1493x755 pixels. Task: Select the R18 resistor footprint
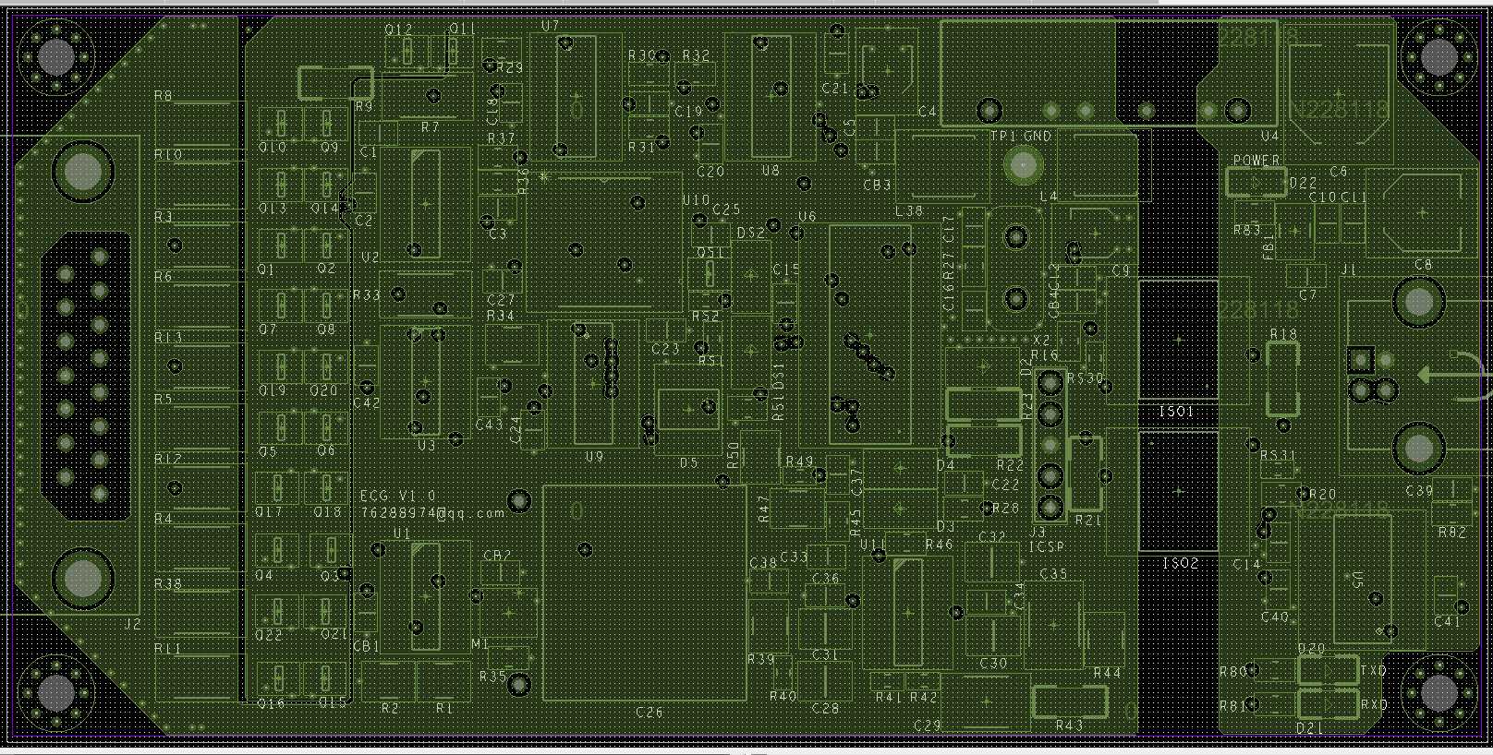coord(1282,378)
